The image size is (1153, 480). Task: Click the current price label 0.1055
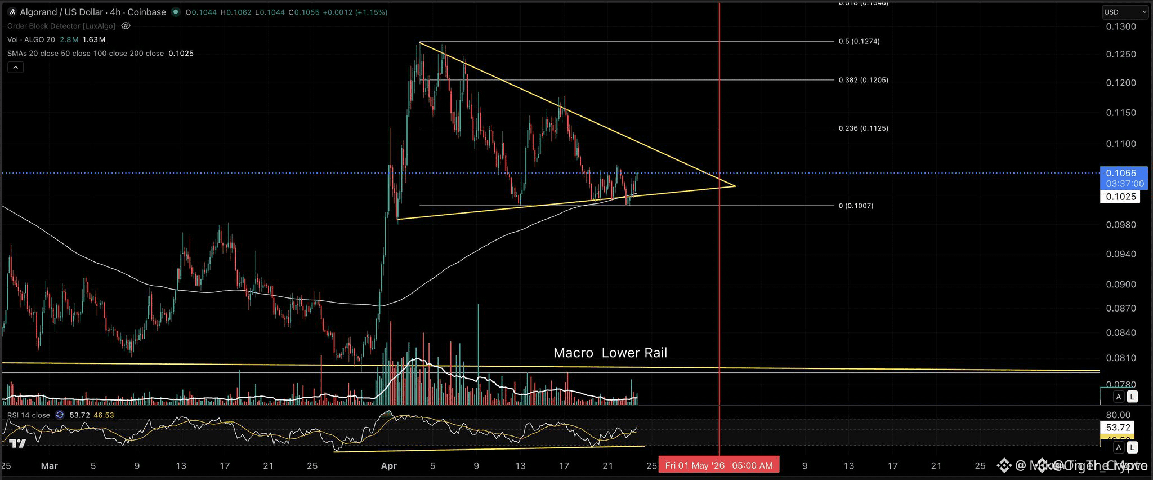pyautogui.click(x=1121, y=173)
